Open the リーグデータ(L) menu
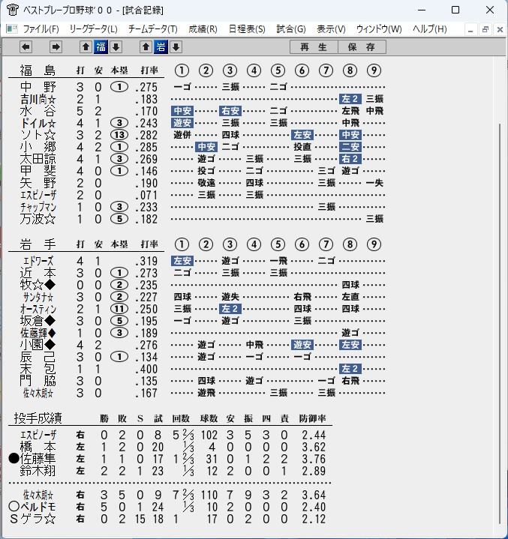 [93, 29]
